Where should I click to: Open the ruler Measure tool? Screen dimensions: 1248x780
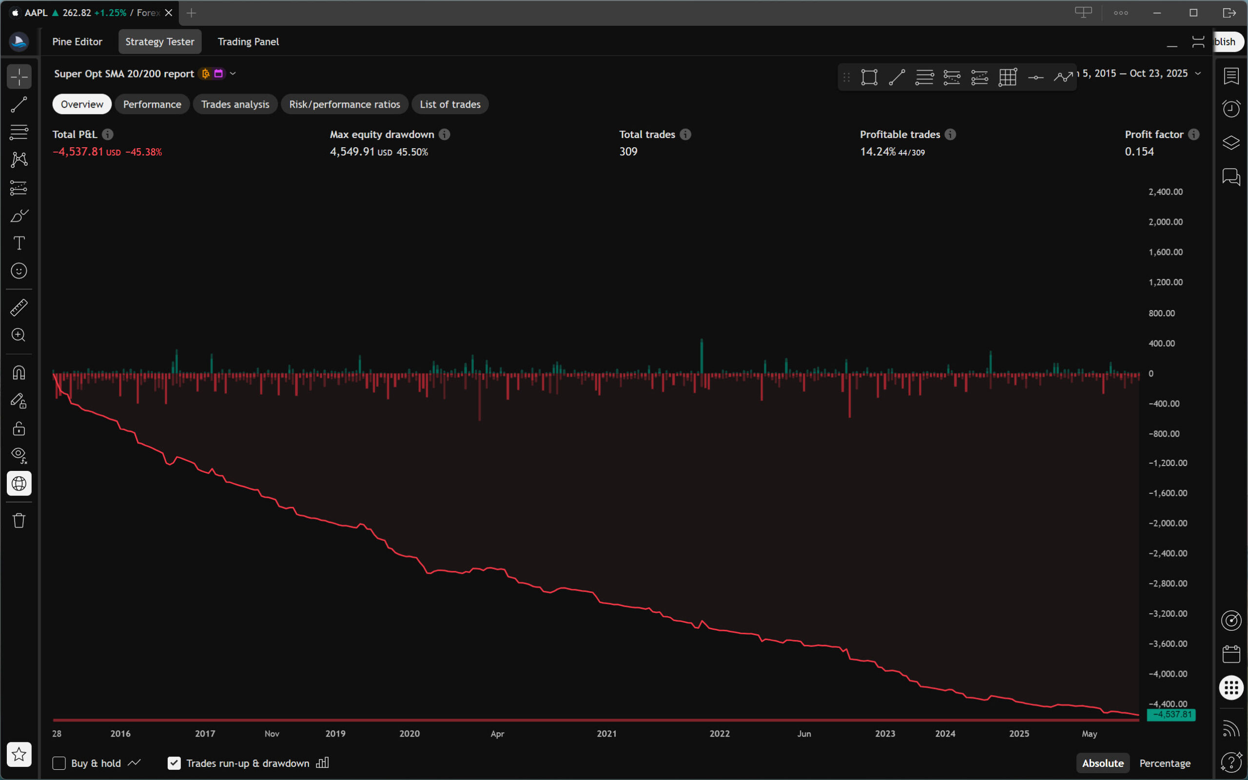click(x=19, y=308)
